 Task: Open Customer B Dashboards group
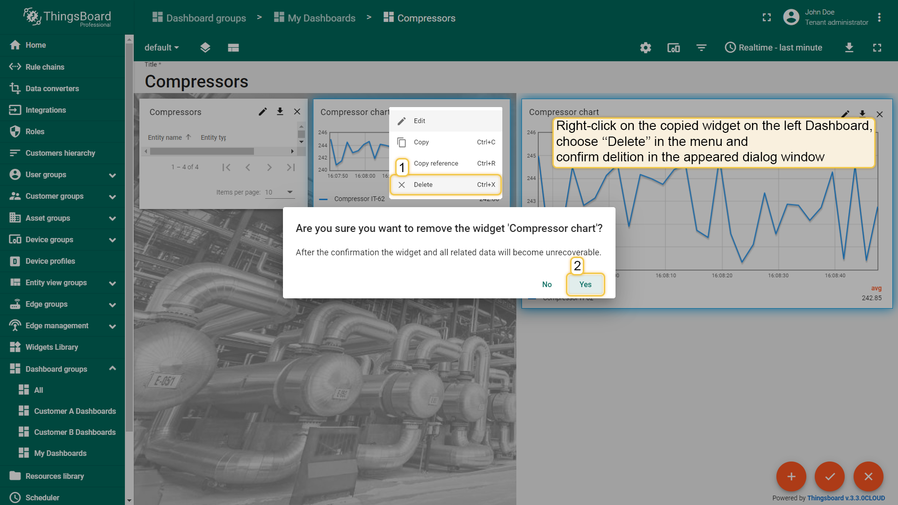coord(62,432)
